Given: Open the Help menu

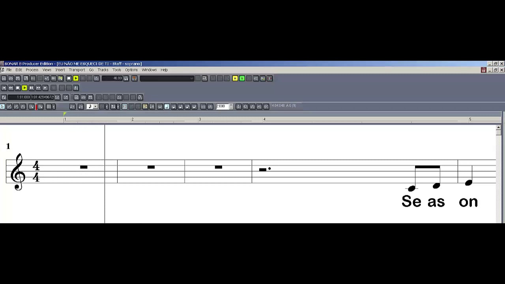Looking at the screenshot, I should 164,70.
